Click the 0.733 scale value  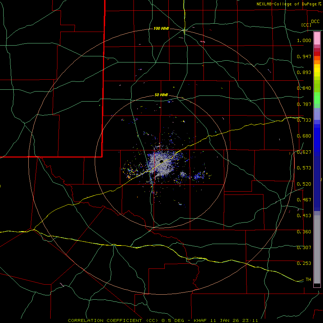tap(304, 120)
